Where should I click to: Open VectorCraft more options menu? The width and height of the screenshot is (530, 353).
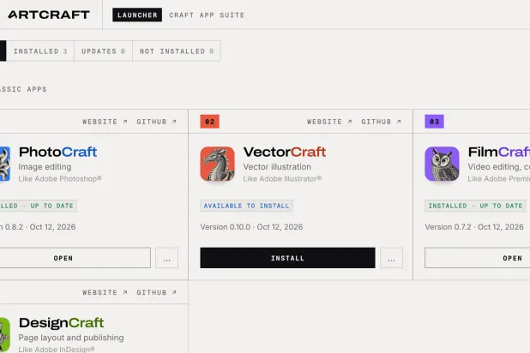391,258
